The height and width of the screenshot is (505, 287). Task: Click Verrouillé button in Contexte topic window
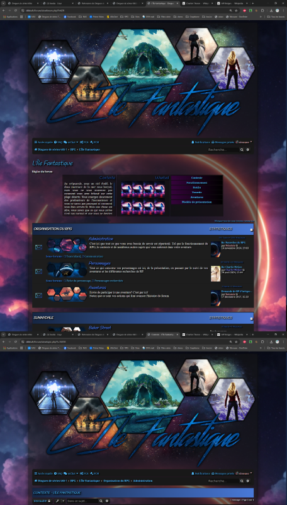tap(42, 501)
